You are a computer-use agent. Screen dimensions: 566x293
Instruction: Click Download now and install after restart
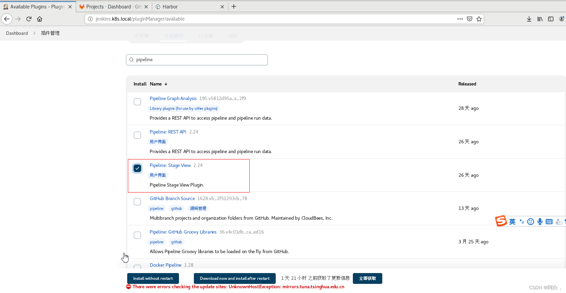tap(235, 278)
